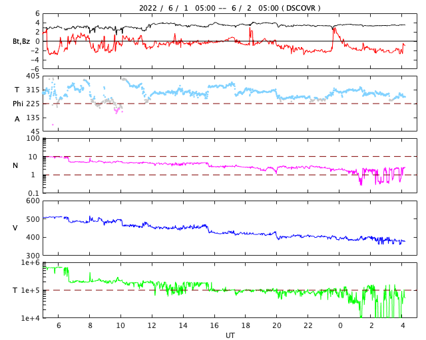
Task: Click the '10' hour tick on the UT axis
Action: coord(120,325)
